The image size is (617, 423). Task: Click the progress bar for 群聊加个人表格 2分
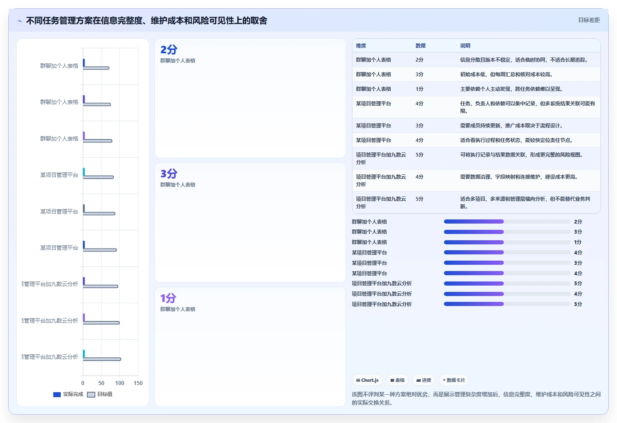507,221
